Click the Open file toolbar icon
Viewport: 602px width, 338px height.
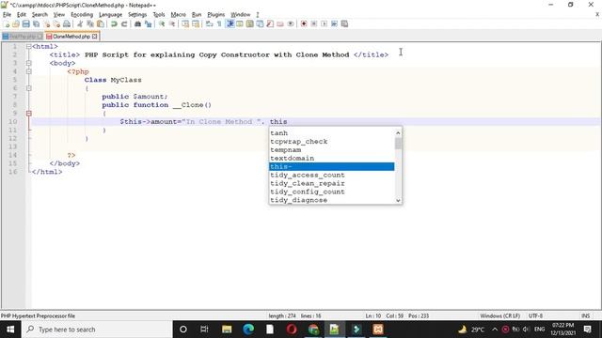click(16, 23)
